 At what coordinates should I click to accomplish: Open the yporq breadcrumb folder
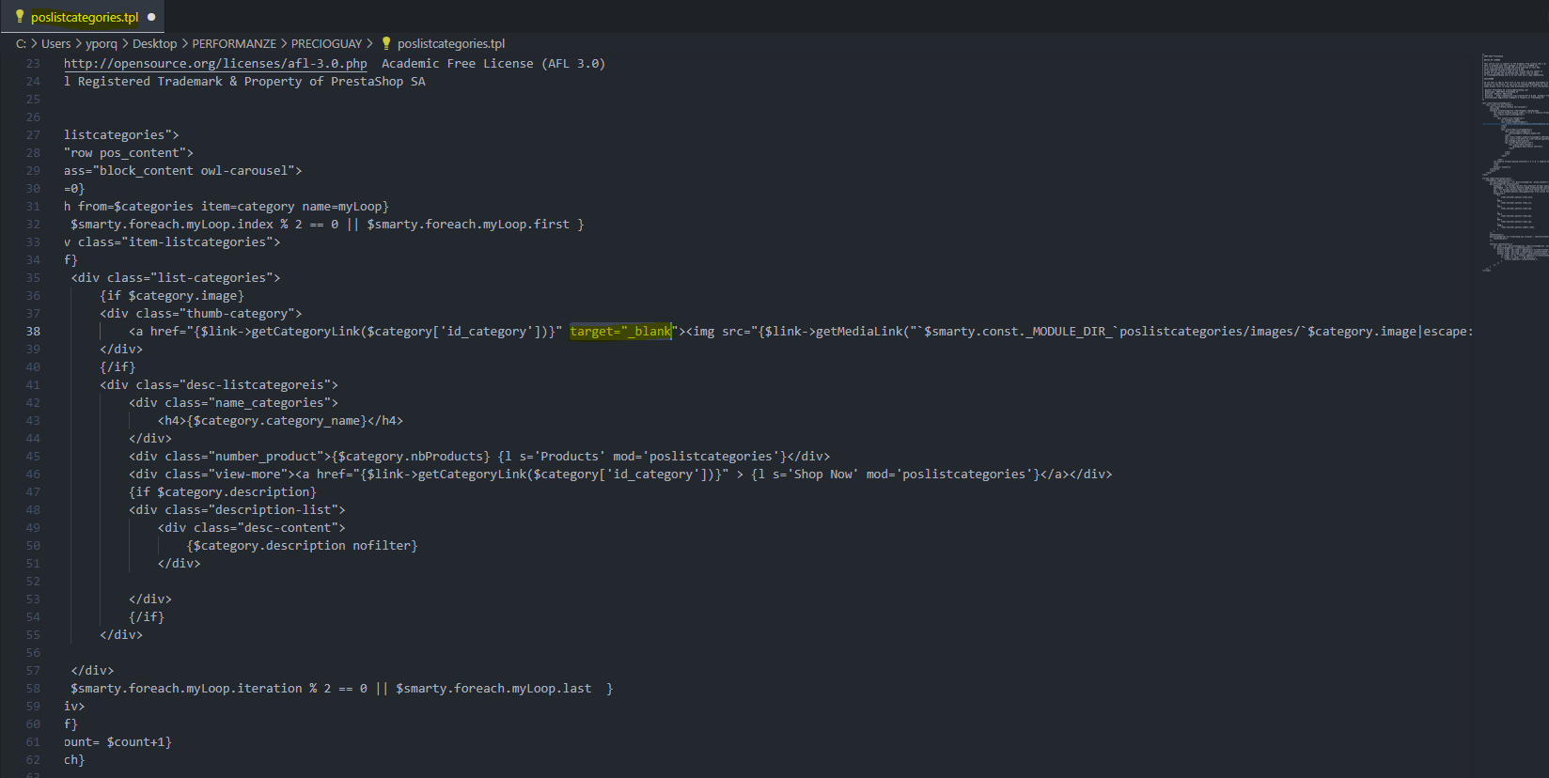tap(102, 43)
